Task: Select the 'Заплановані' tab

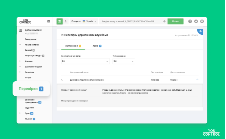Action: tap(71, 46)
